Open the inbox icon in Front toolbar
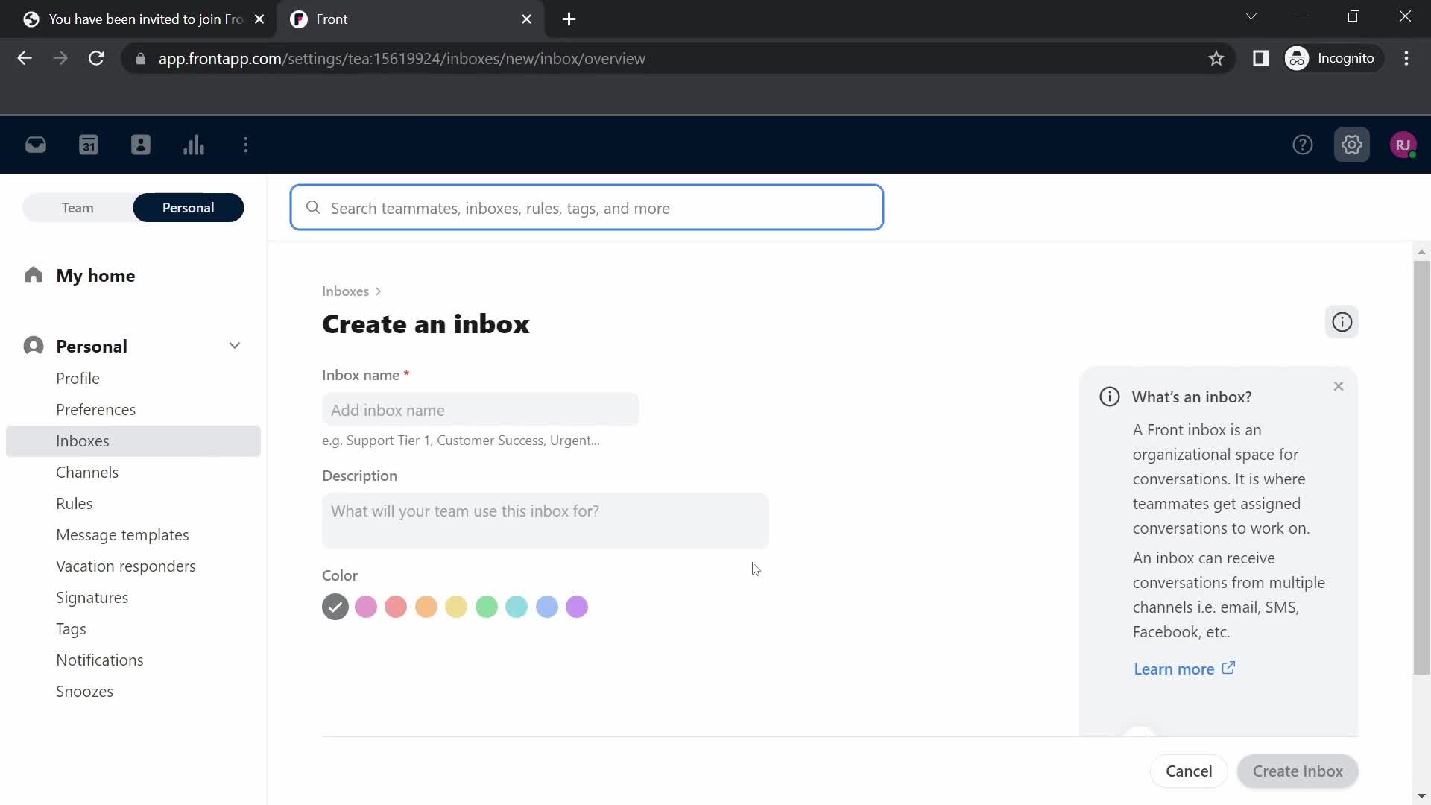This screenshot has height=805, width=1431. [x=36, y=145]
